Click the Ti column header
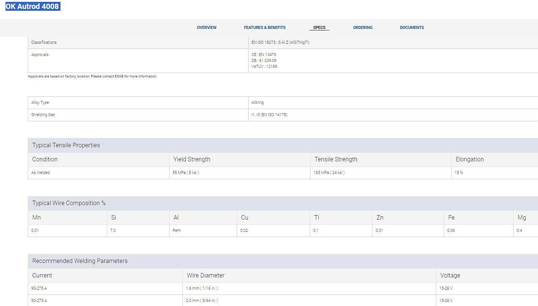The height and width of the screenshot is (306, 538). [316, 217]
